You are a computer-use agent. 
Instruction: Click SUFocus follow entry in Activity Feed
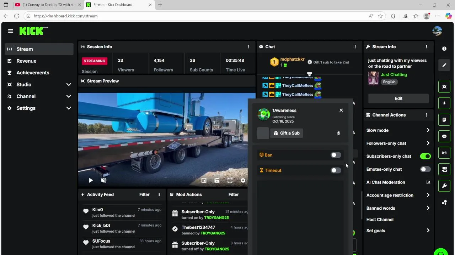click(122, 244)
